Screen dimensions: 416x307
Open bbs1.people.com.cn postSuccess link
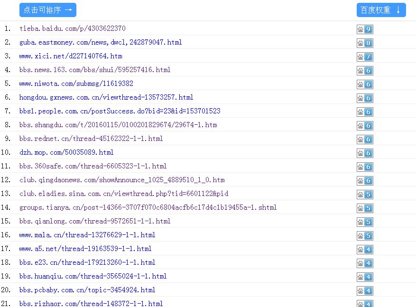click(120, 111)
